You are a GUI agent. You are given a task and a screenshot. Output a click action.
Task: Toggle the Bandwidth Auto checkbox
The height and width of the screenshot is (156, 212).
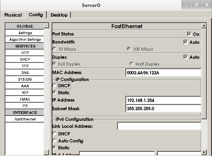[186, 42]
